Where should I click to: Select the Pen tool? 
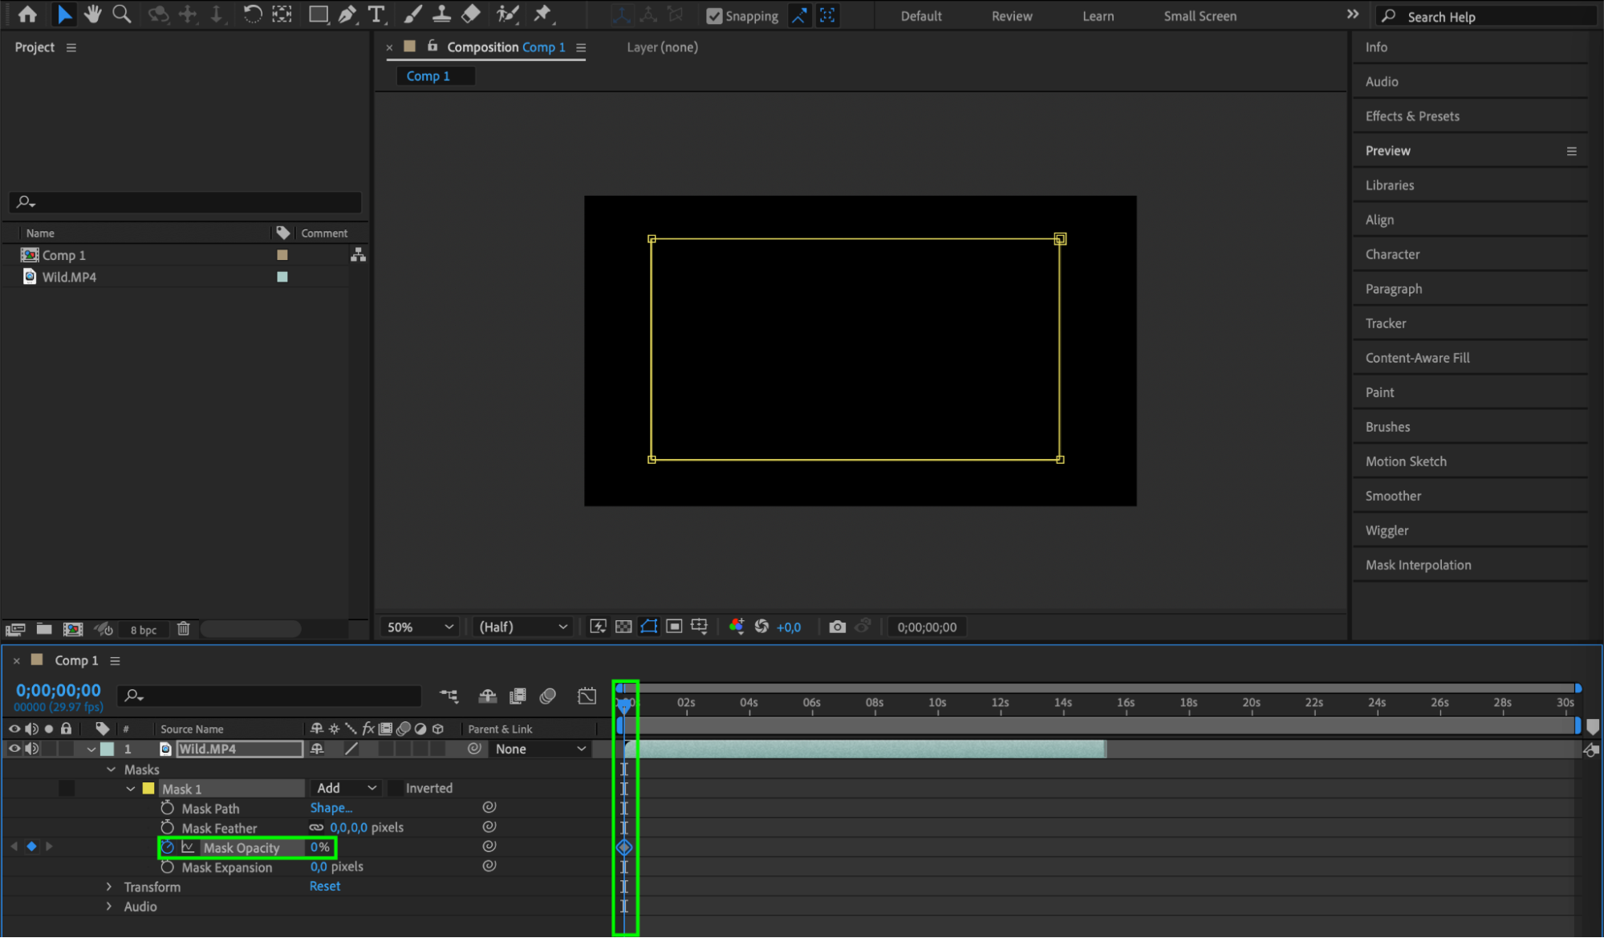(347, 14)
